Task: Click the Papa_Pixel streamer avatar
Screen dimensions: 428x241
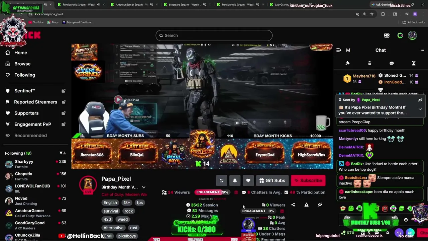Action: [x=88, y=184]
